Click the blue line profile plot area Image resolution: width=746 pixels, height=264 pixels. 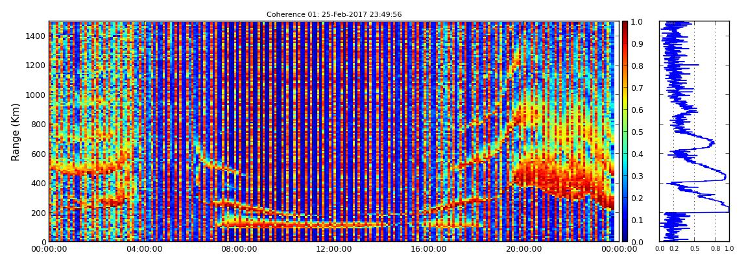694,131
